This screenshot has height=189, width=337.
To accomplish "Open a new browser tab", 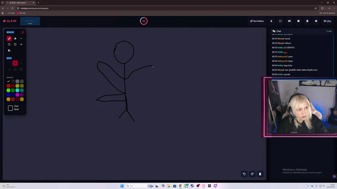I will (x=38, y=3).
